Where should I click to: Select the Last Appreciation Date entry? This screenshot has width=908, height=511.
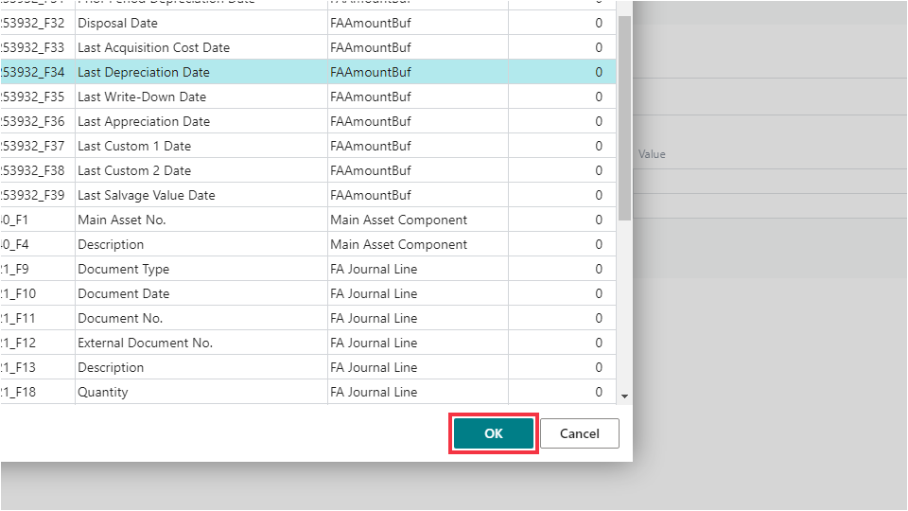[308, 122]
